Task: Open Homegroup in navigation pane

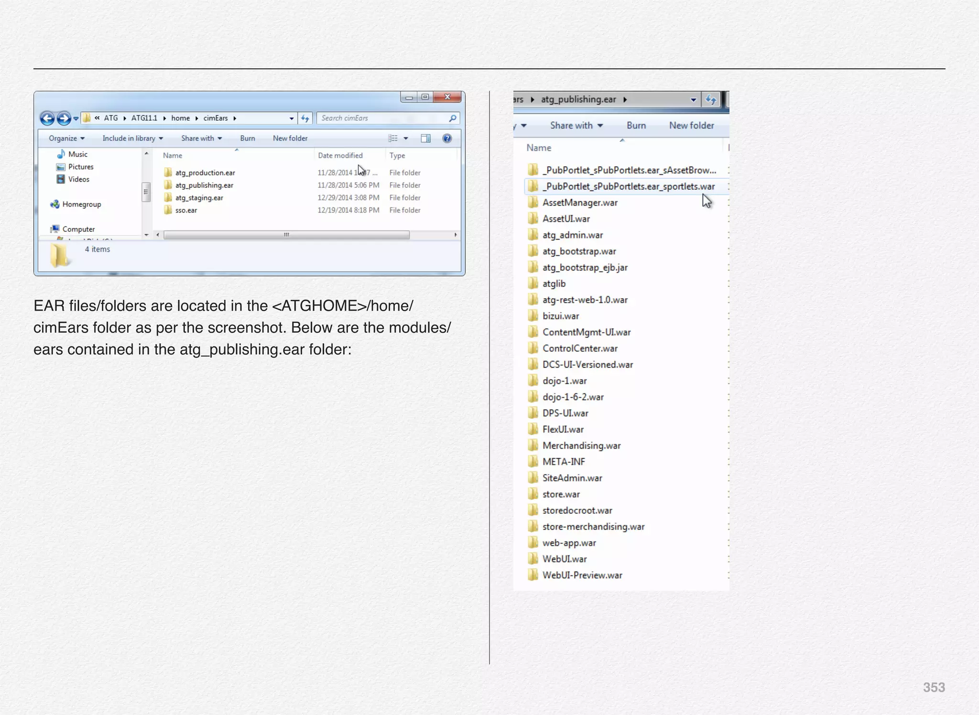Action: (x=76, y=204)
